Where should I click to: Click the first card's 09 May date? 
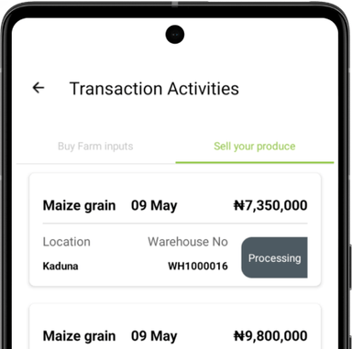click(x=154, y=206)
